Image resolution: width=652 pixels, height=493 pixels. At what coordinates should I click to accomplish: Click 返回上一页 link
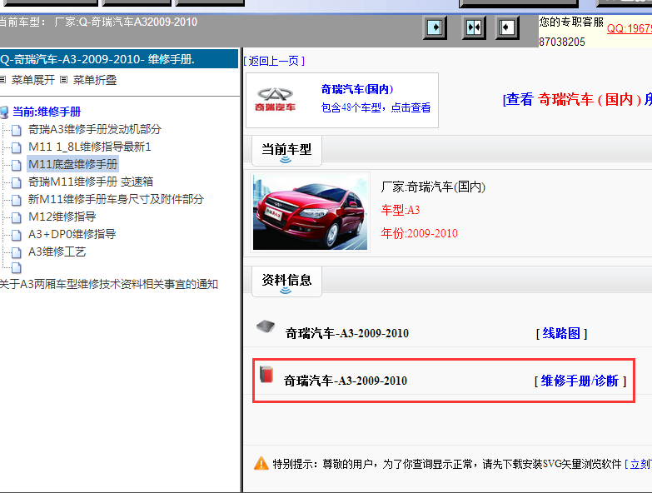[x=274, y=61]
